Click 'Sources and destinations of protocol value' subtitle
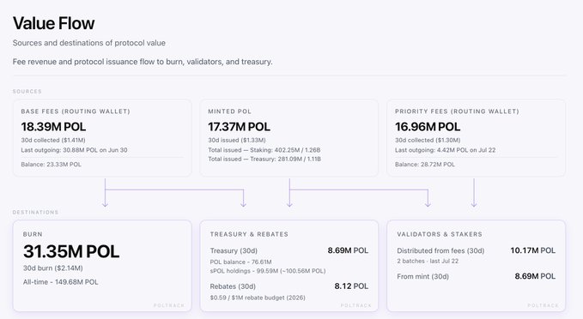The height and width of the screenshot is (319, 583). point(88,43)
